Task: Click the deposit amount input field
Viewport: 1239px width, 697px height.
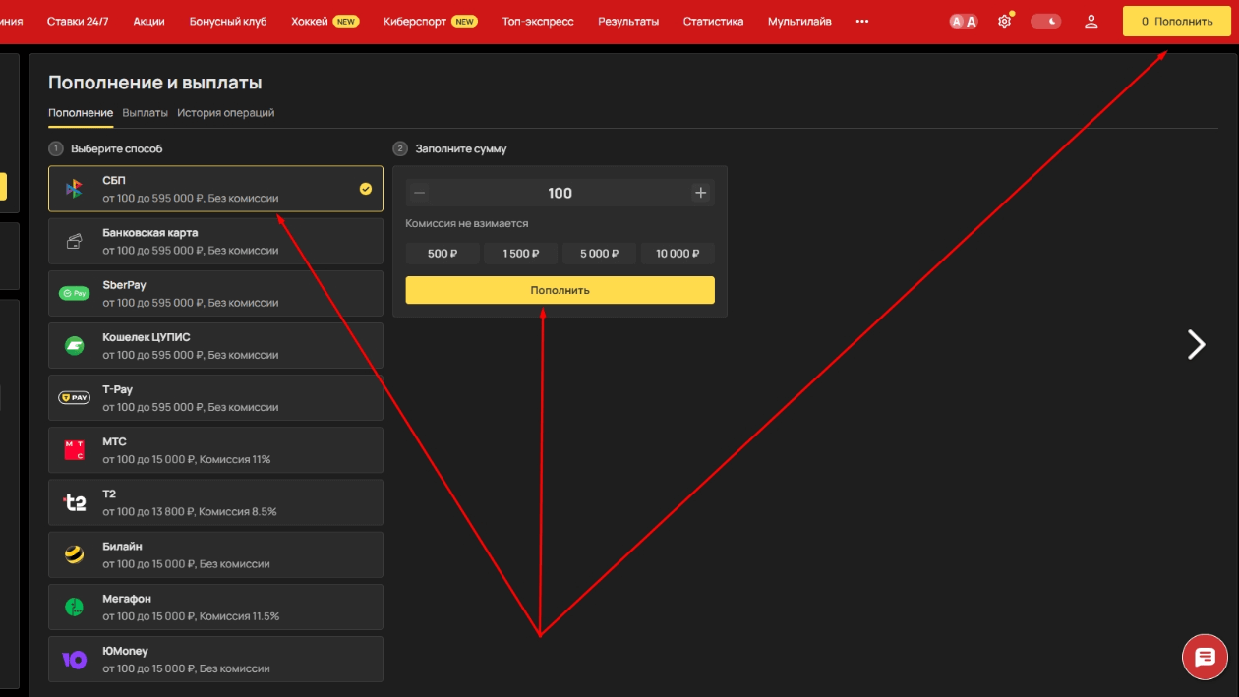Action: point(560,193)
